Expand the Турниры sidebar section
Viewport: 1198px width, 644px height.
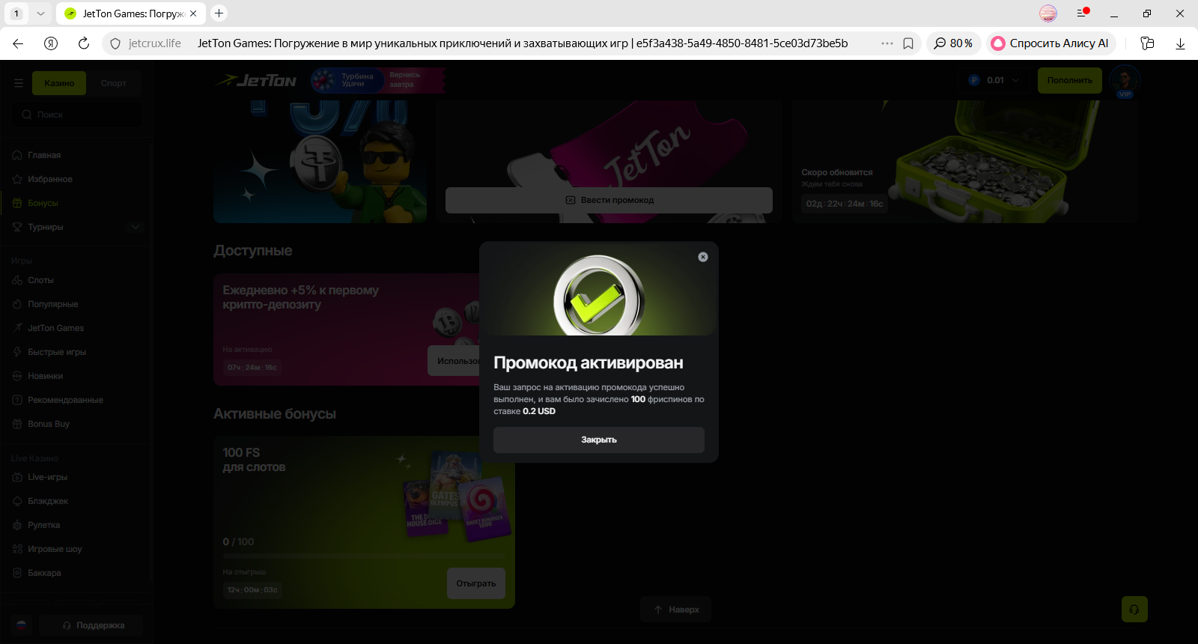pos(136,227)
